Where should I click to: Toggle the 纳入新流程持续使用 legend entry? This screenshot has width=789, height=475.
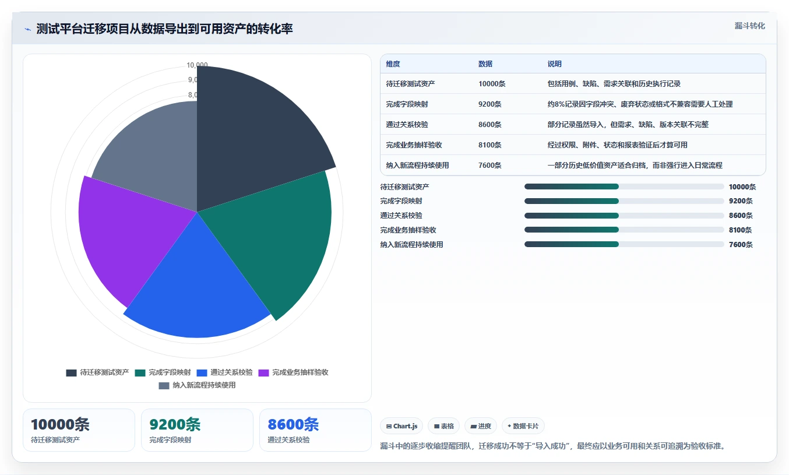(197, 385)
